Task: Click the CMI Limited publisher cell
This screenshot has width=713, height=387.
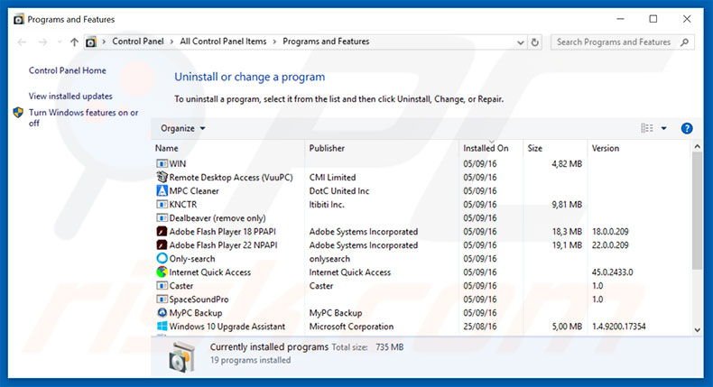Action: pos(332,178)
